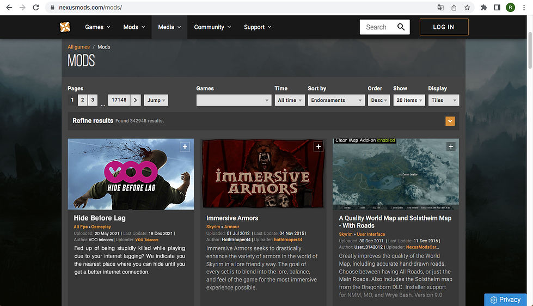Image resolution: width=533 pixels, height=306 pixels.
Task: Click the browser forward arrow
Action: [22, 8]
